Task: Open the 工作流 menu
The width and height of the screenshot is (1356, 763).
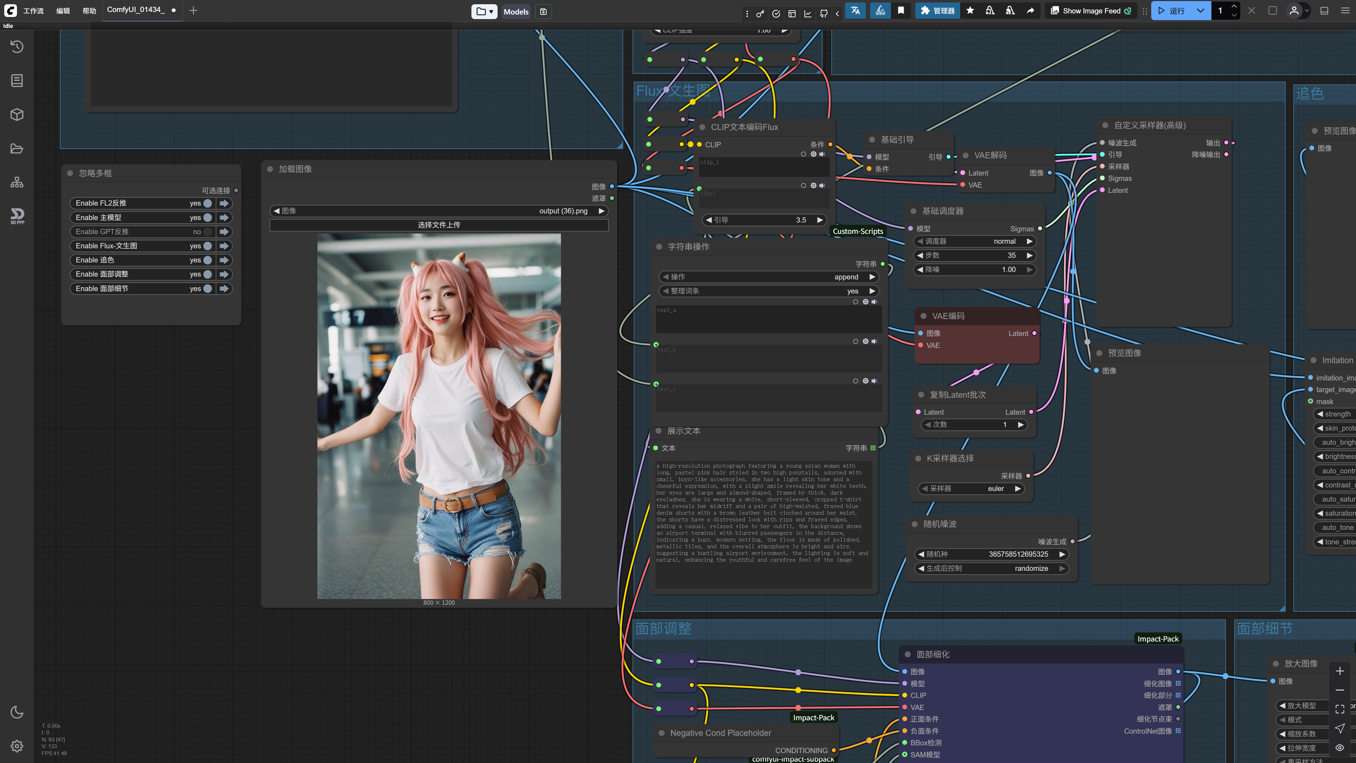Action: point(33,11)
